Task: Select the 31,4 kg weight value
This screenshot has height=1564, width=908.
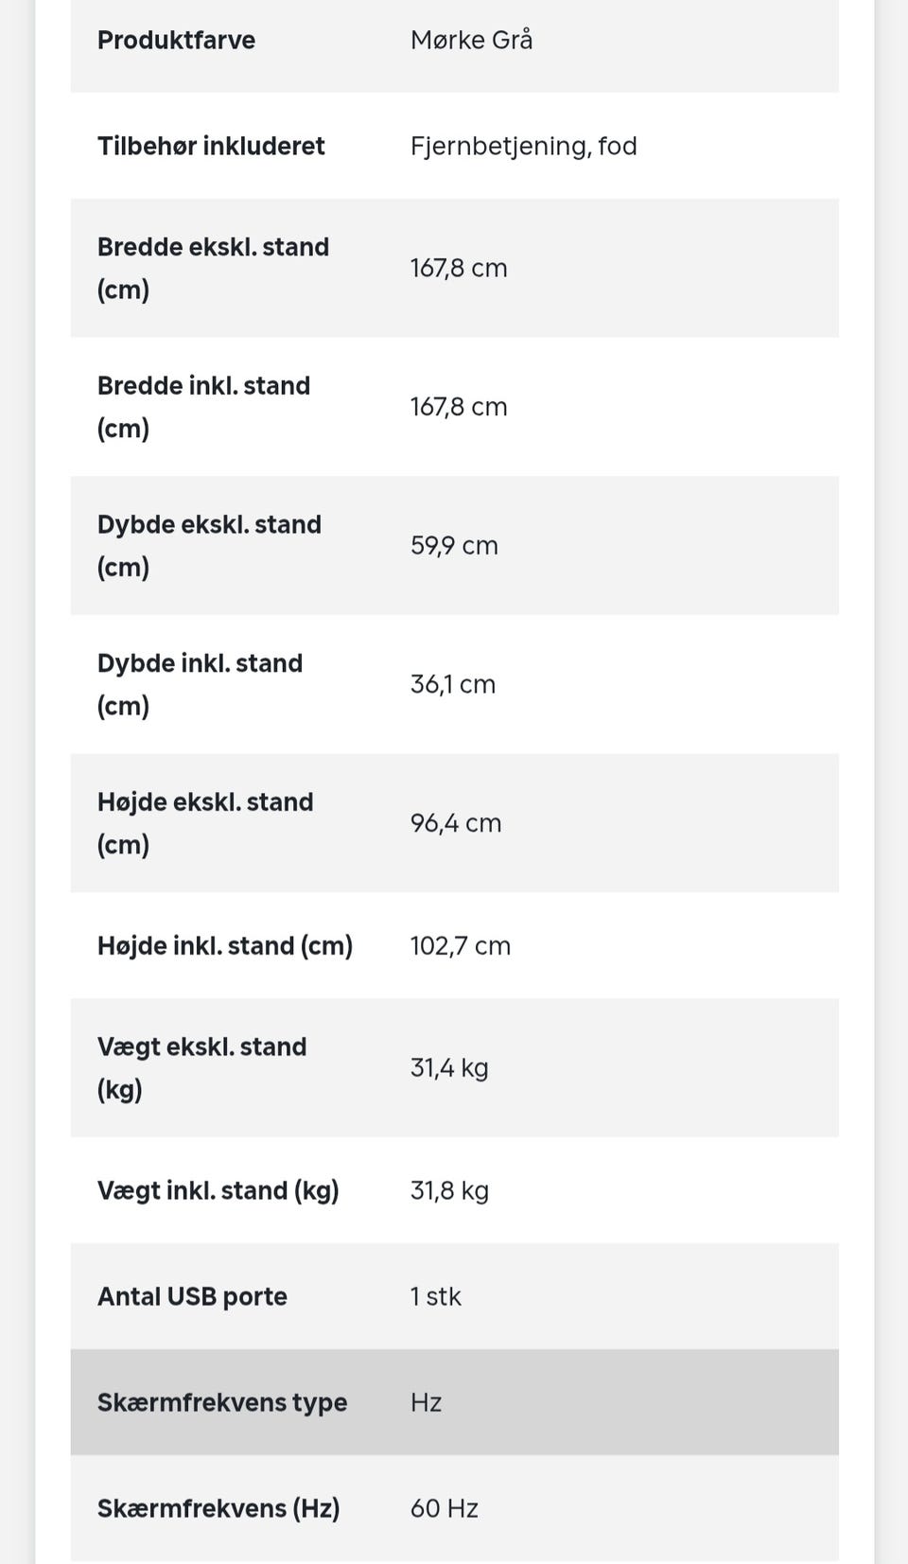Action: [x=449, y=1067]
